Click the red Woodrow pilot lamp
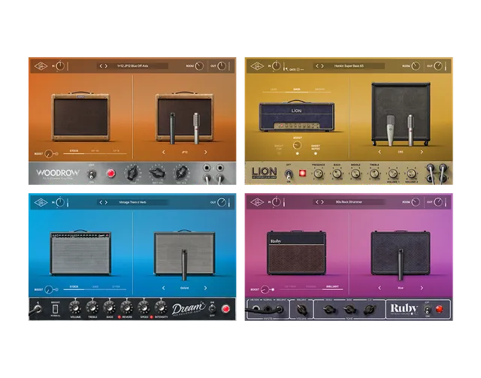This screenshot has height=378, width=481. pyautogui.click(x=110, y=174)
